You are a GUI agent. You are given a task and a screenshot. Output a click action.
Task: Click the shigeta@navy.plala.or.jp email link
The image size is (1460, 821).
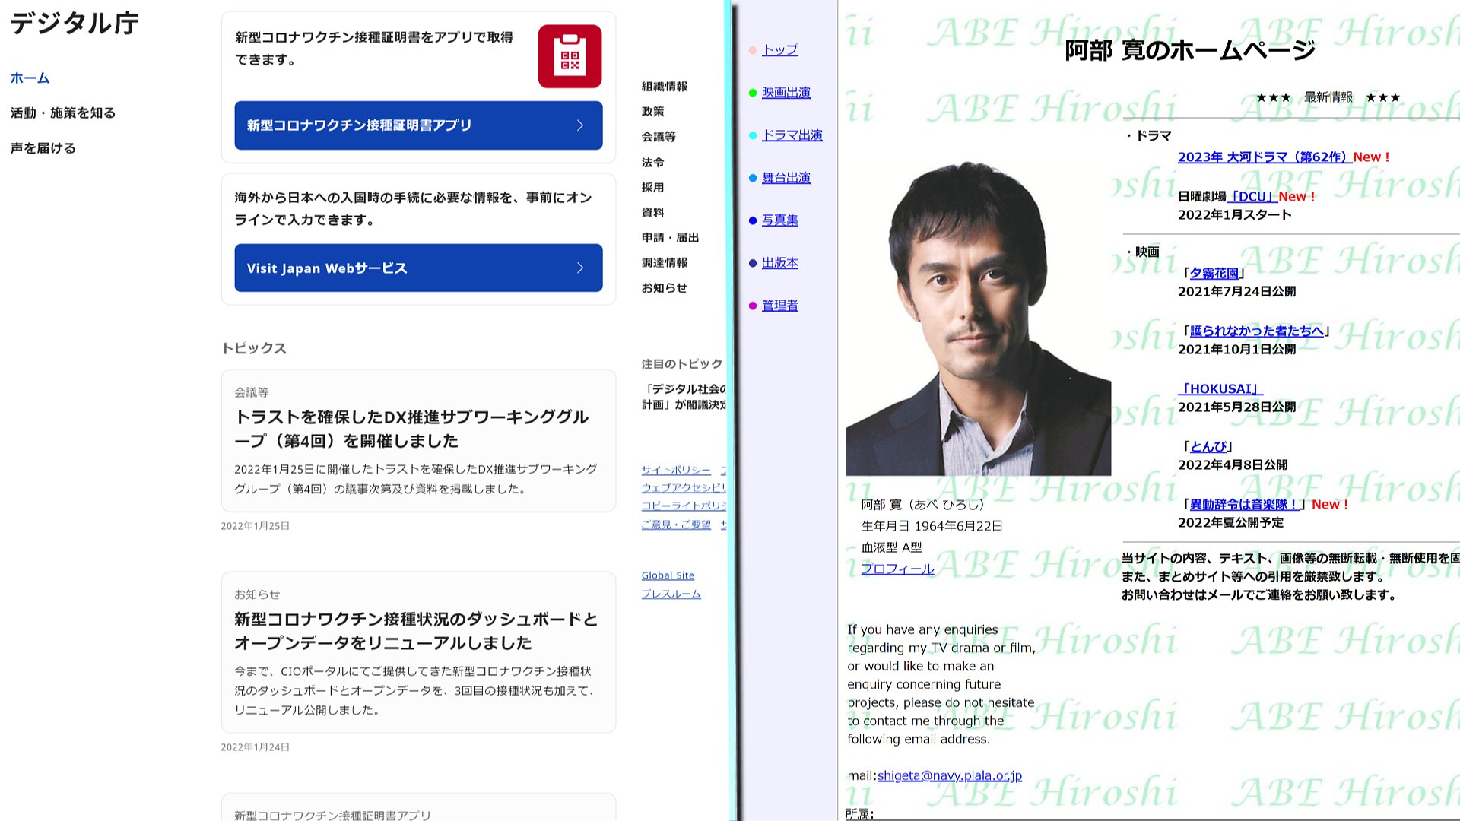949,775
